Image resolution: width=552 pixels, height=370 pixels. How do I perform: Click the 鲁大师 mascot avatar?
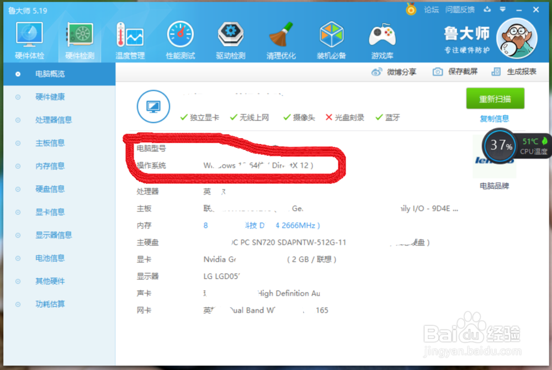click(x=517, y=38)
